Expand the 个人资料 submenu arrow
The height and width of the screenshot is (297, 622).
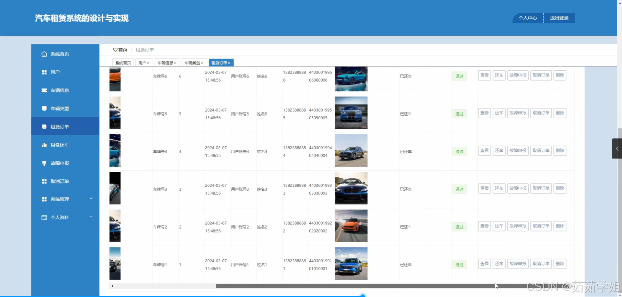(91, 217)
